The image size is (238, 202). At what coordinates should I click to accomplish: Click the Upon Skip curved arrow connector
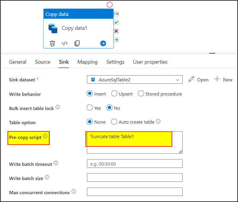(116, 14)
